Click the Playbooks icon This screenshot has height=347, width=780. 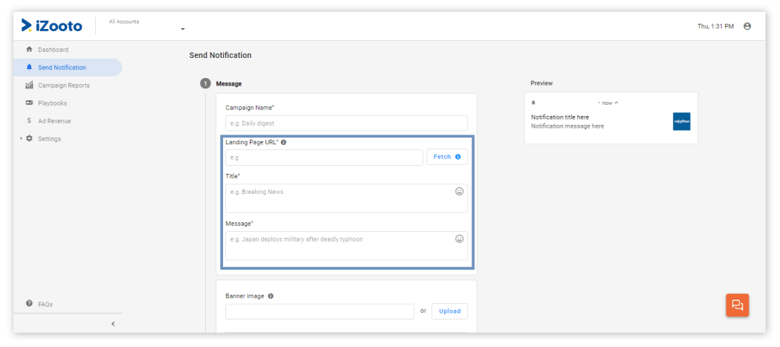pyautogui.click(x=29, y=103)
